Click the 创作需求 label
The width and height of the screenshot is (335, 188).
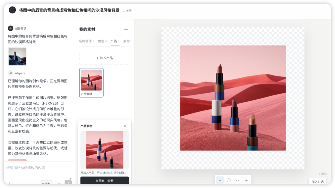point(21,28)
